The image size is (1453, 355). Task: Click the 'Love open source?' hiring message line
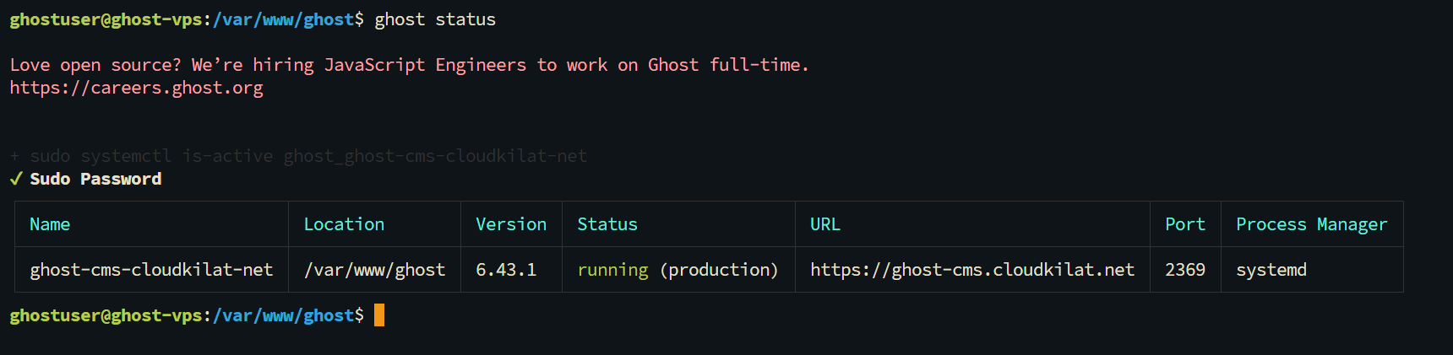[409, 65]
